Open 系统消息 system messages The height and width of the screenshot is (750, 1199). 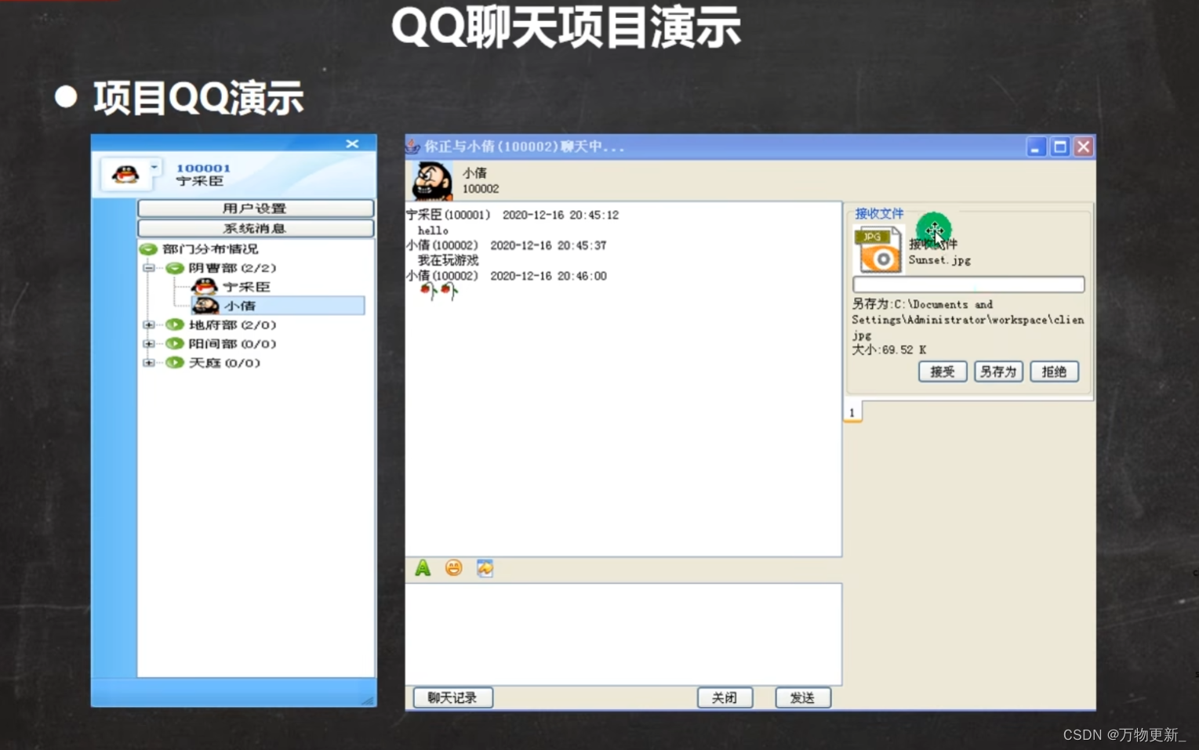(256, 228)
